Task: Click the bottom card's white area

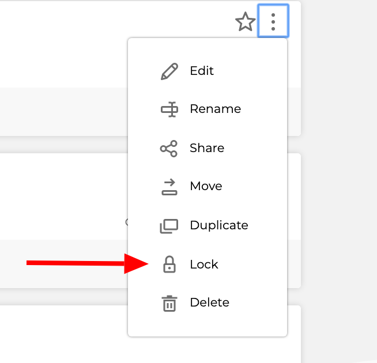Action: coord(64,334)
